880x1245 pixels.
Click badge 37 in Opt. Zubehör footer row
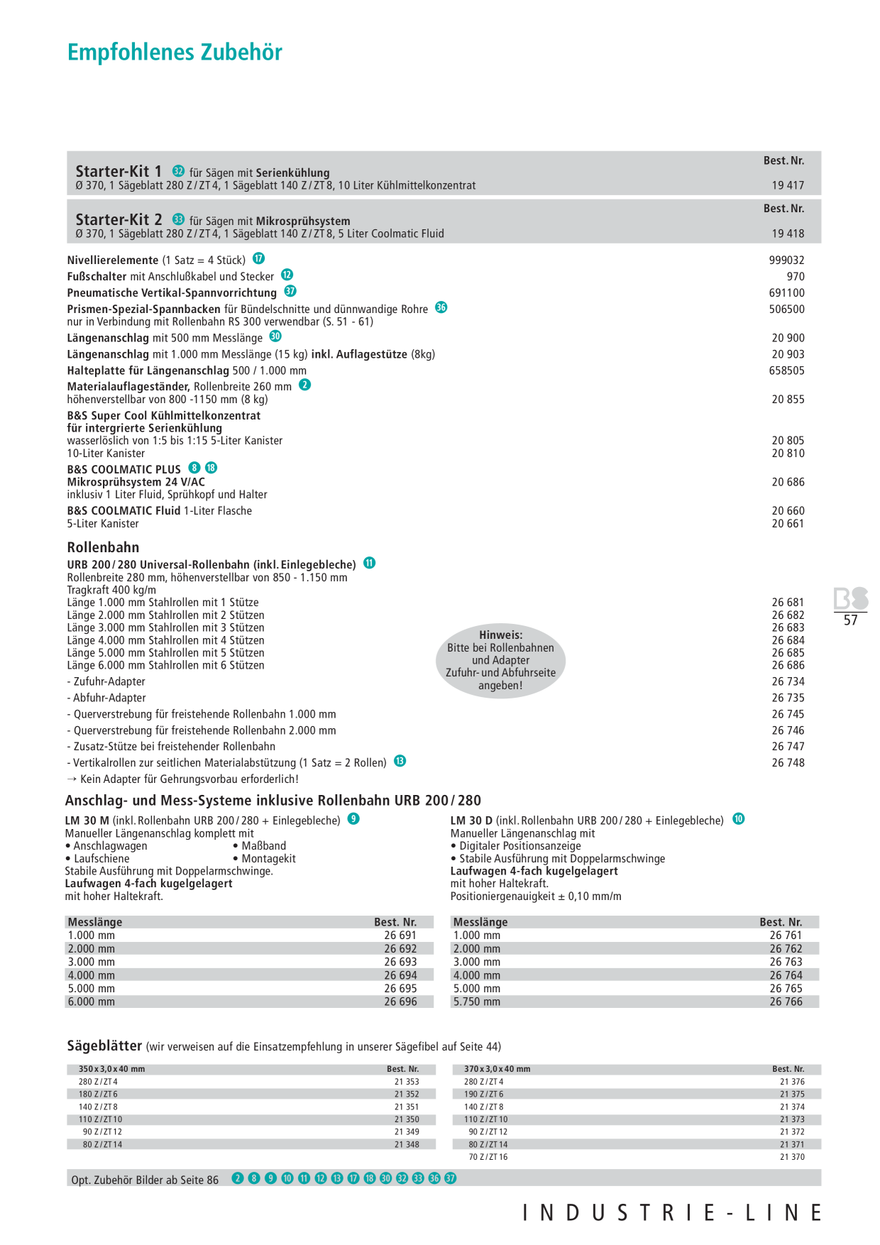[451, 1178]
